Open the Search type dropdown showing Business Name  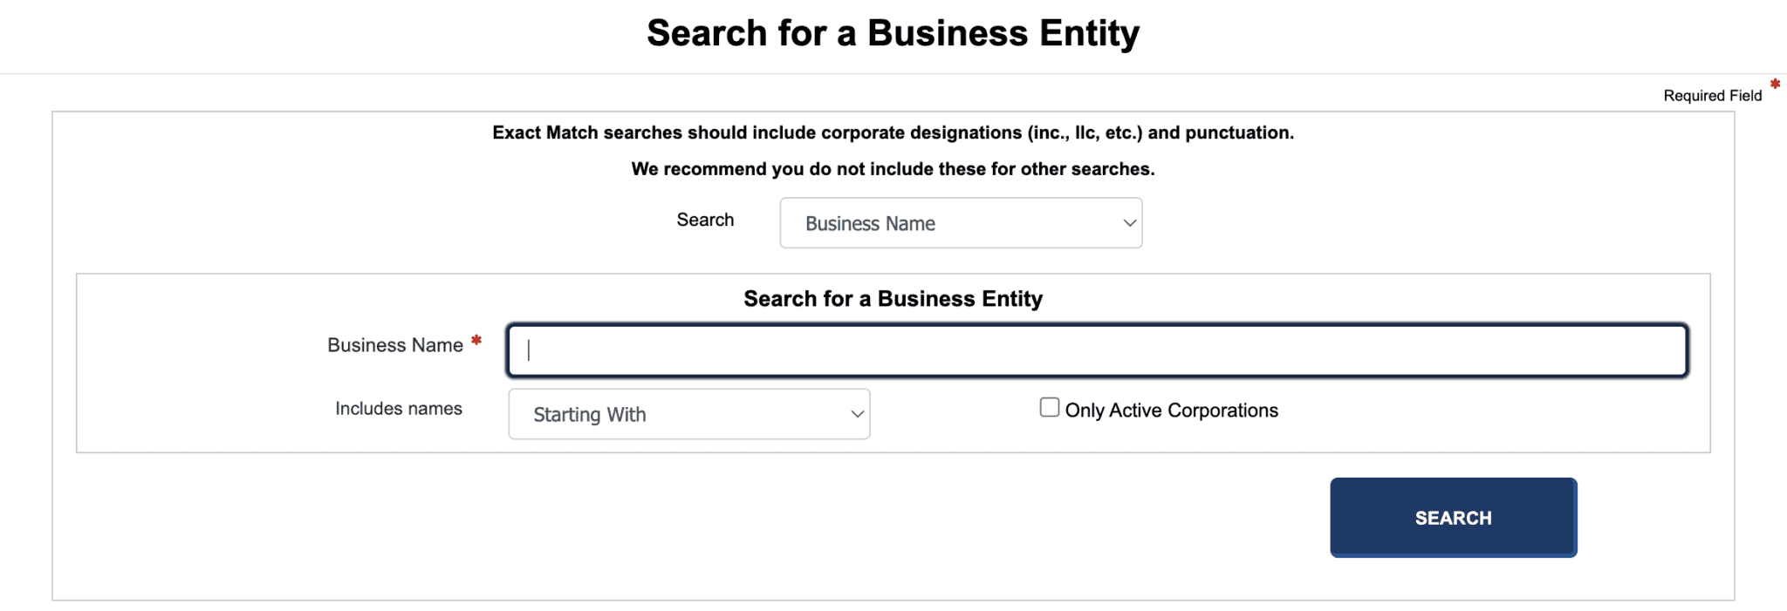click(960, 223)
